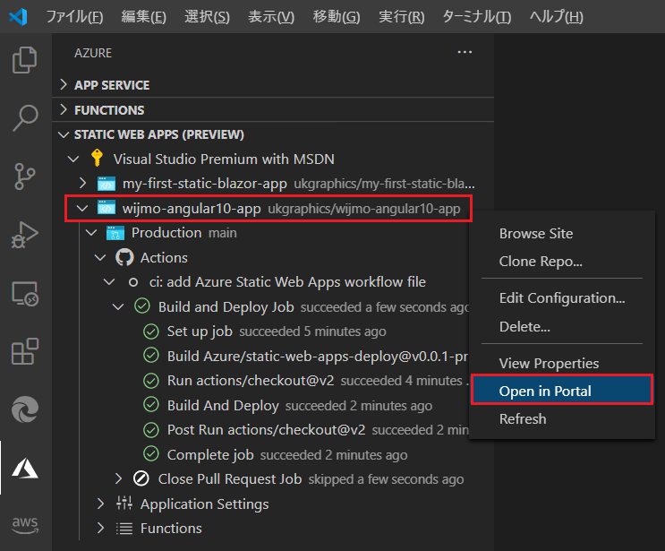The width and height of the screenshot is (665, 551).
Task: Open the 表示(V) menu
Action: pyautogui.click(x=271, y=16)
